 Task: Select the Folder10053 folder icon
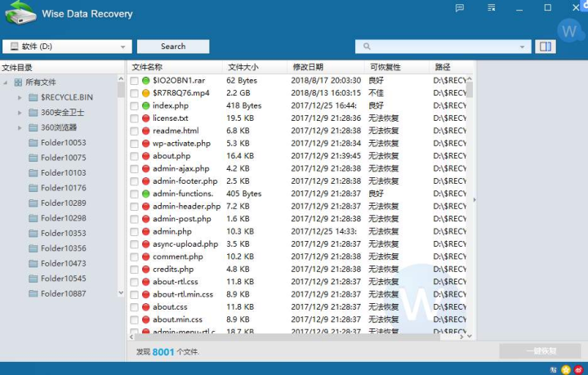tap(33, 143)
